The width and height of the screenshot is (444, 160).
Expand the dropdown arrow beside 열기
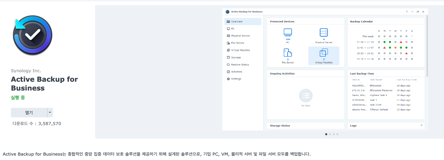click(x=50, y=113)
